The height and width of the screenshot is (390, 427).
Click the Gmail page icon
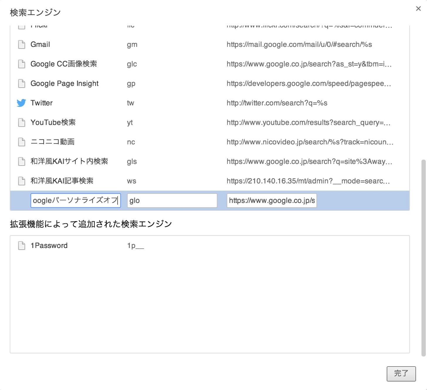(21, 45)
